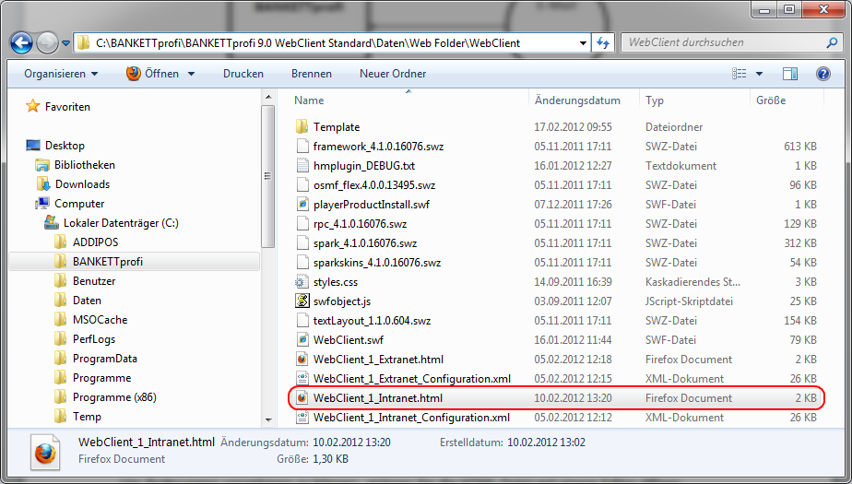
Task: Click the Firefox icon of WebClient_1_Intranet.html
Action: tap(302, 398)
